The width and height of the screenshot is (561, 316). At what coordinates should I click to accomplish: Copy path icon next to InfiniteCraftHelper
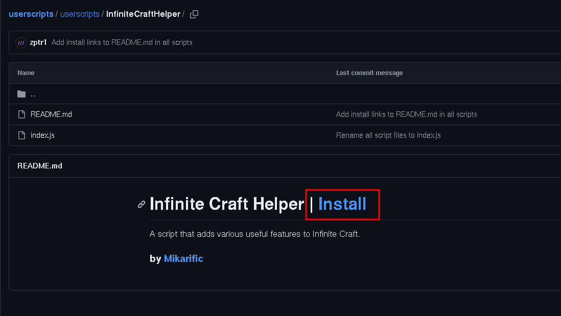194,14
